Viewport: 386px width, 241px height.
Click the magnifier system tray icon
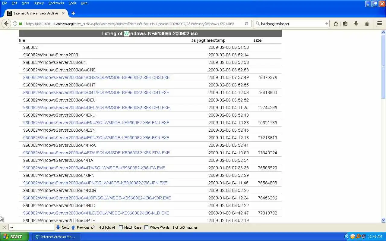pos(358,236)
